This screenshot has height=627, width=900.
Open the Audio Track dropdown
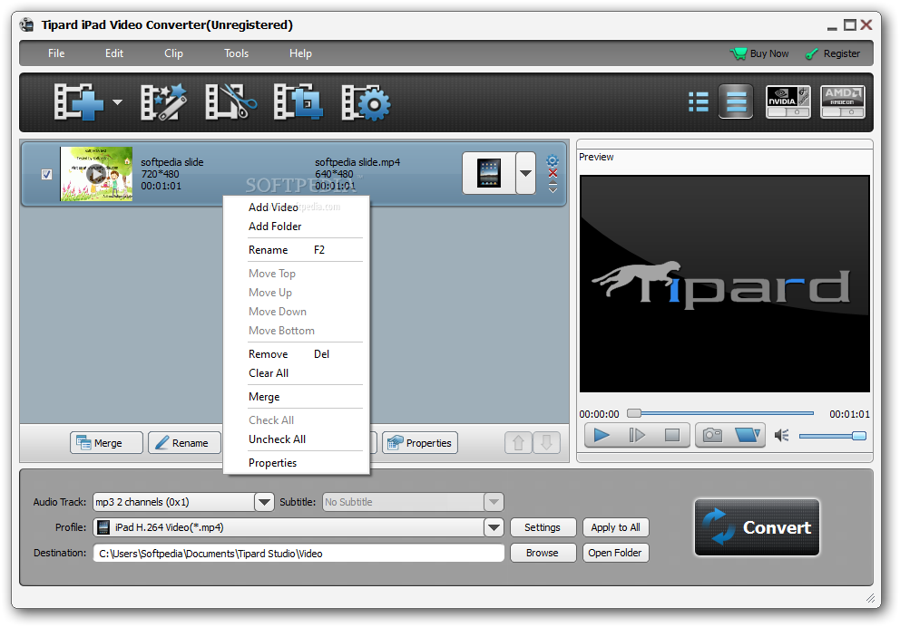(x=264, y=502)
